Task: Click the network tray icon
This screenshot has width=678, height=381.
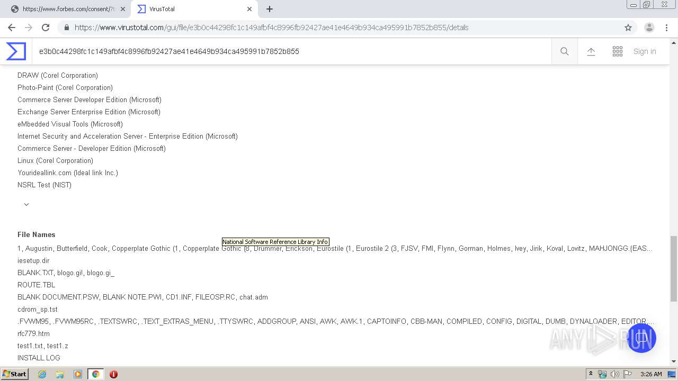Action: (x=602, y=374)
